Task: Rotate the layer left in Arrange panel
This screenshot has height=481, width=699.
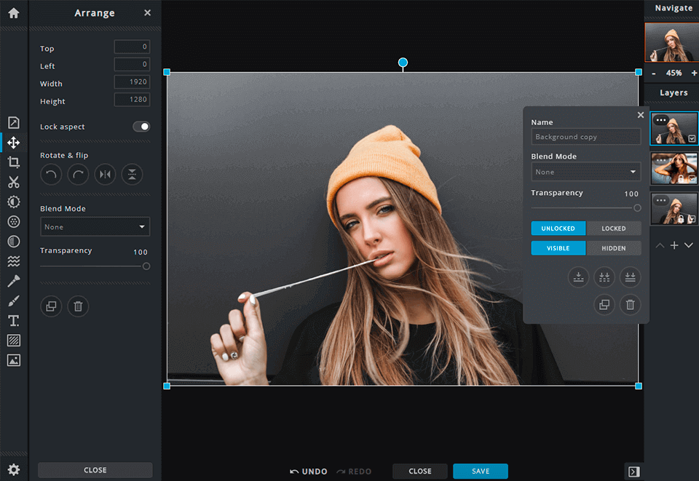Action: (x=51, y=174)
